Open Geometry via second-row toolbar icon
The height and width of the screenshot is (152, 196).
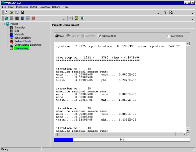click(x=12, y=18)
